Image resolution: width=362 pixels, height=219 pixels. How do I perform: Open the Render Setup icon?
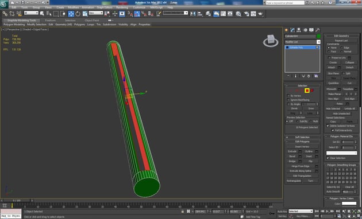[x=247, y=14]
